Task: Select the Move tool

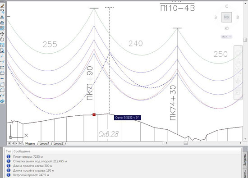Action: point(2,34)
